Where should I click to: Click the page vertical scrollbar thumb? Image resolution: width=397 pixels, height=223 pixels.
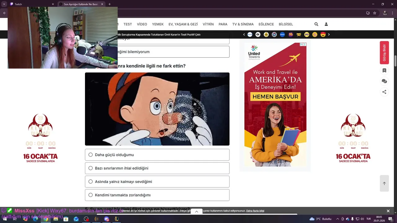[395, 60]
